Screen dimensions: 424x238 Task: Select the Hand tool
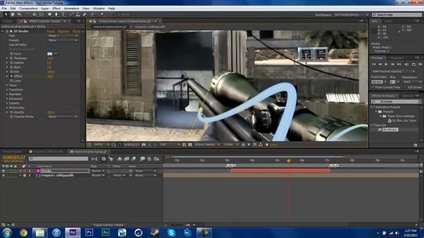click(13, 15)
